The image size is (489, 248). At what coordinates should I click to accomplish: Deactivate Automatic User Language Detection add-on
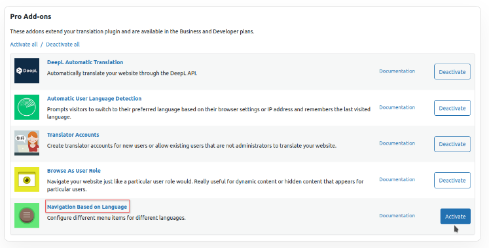452,108
